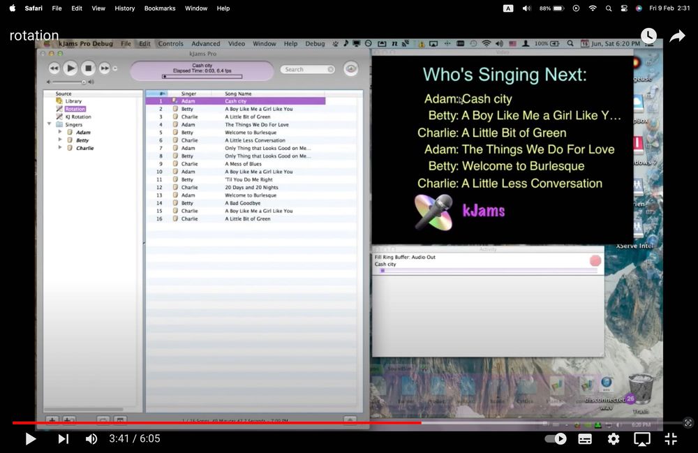
Task: Open the Apple menu
Action: tap(13, 8)
